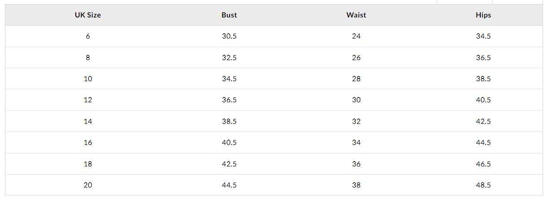Click hips value 42.5
Screen dimensions: 548x201
[483, 121]
